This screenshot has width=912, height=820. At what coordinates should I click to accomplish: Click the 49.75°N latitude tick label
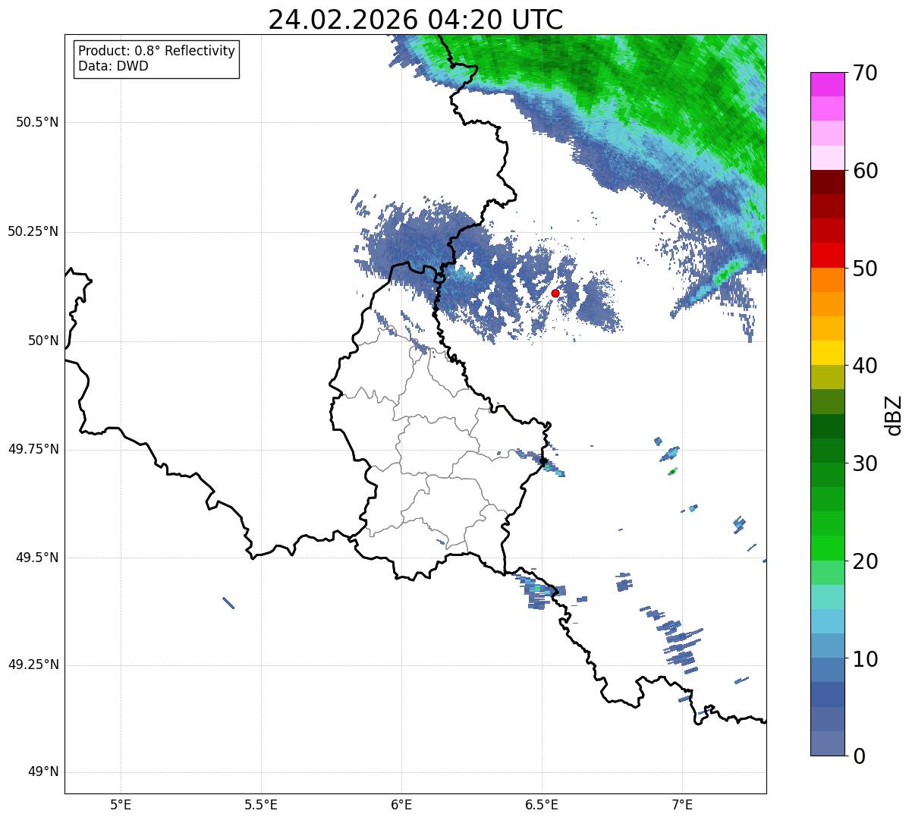(33, 449)
